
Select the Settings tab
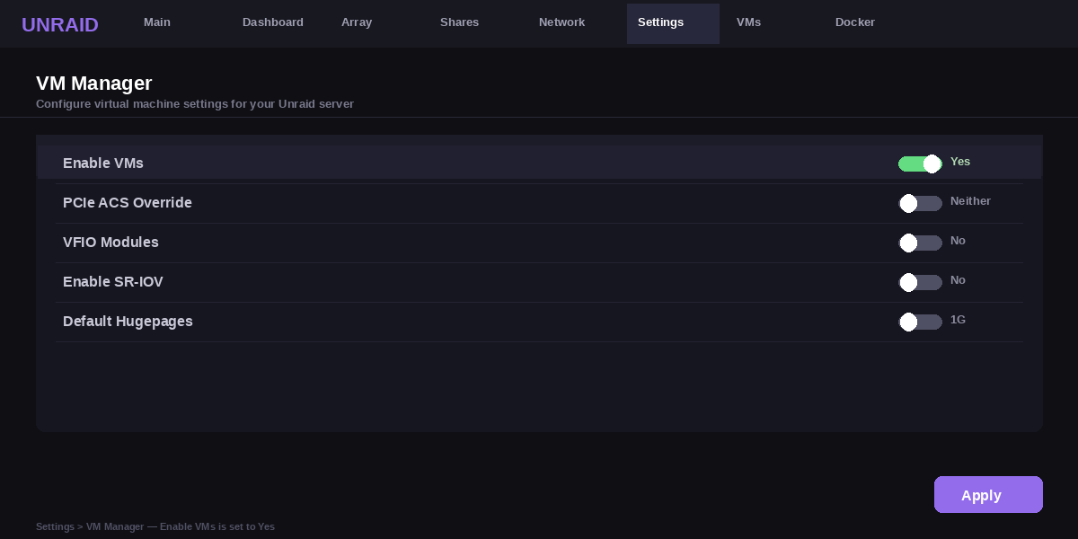661,22
